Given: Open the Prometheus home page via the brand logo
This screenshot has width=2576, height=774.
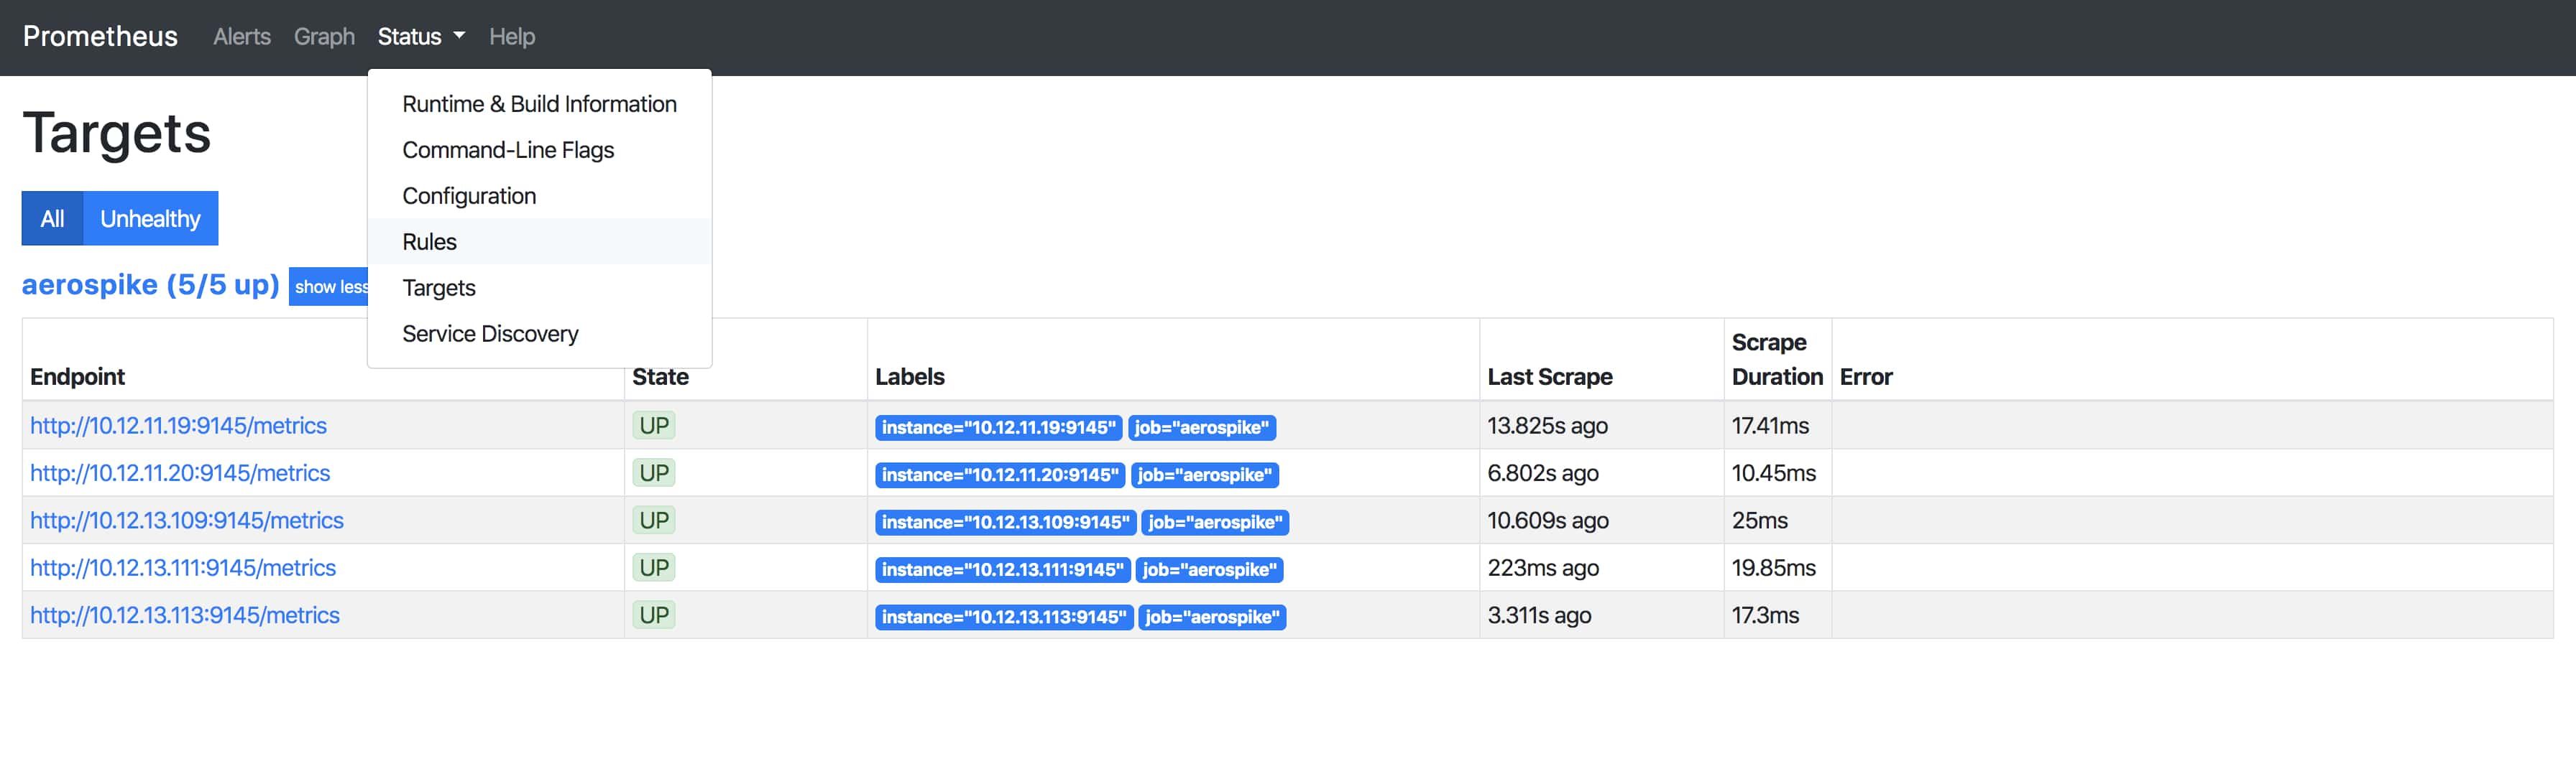Looking at the screenshot, I should click(x=99, y=36).
